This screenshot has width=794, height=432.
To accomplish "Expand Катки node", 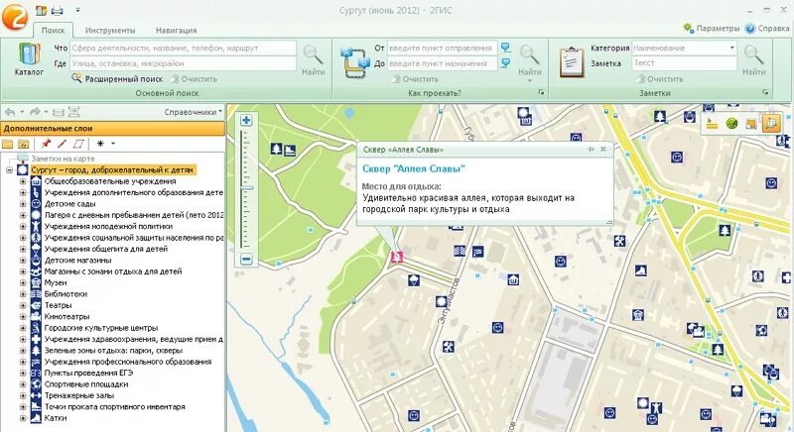I will pyautogui.click(x=23, y=418).
